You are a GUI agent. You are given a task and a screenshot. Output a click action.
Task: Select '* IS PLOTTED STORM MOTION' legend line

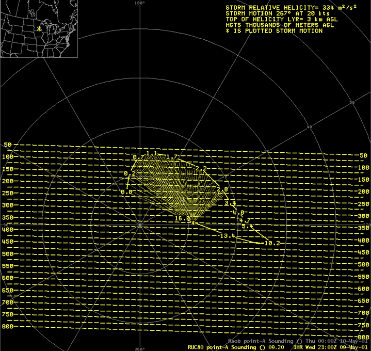click(274, 31)
